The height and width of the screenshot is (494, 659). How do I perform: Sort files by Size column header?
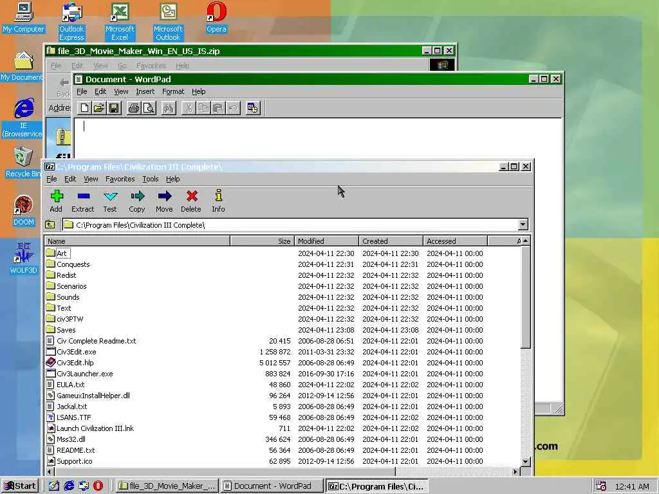point(263,241)
